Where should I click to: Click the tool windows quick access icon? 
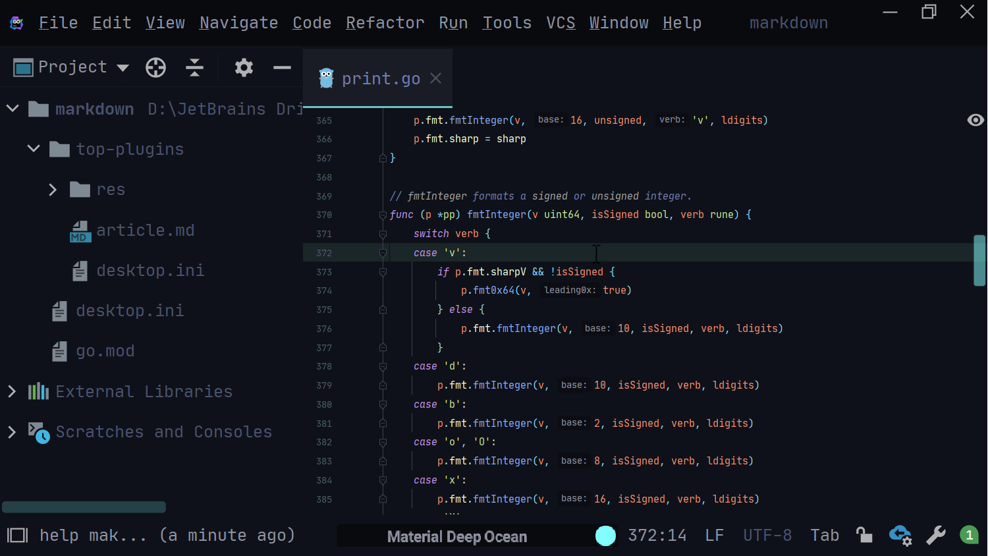click(x=17, y=535)
